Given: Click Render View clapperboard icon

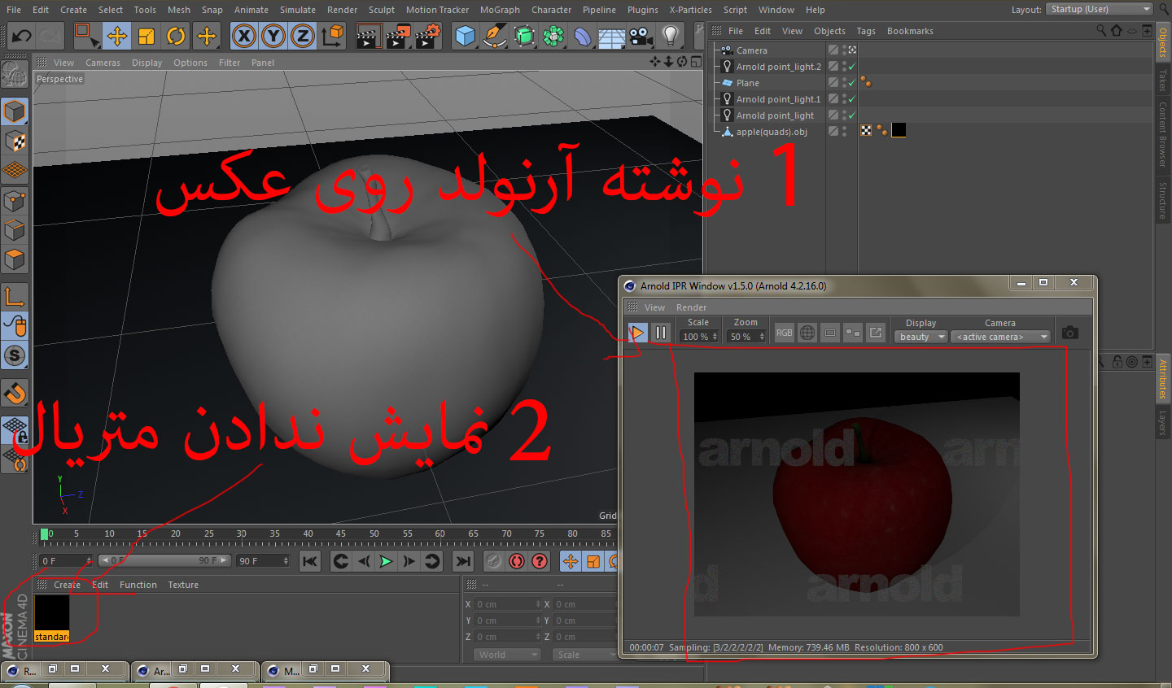Looking at the screenshot, I should 369,36.
